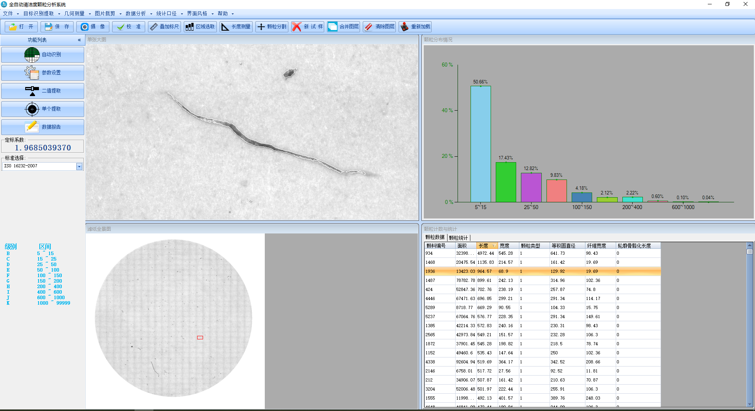Activate the 颗粒分割 particle split tool
The image size is (755, 411).
(x=272, y=27)
